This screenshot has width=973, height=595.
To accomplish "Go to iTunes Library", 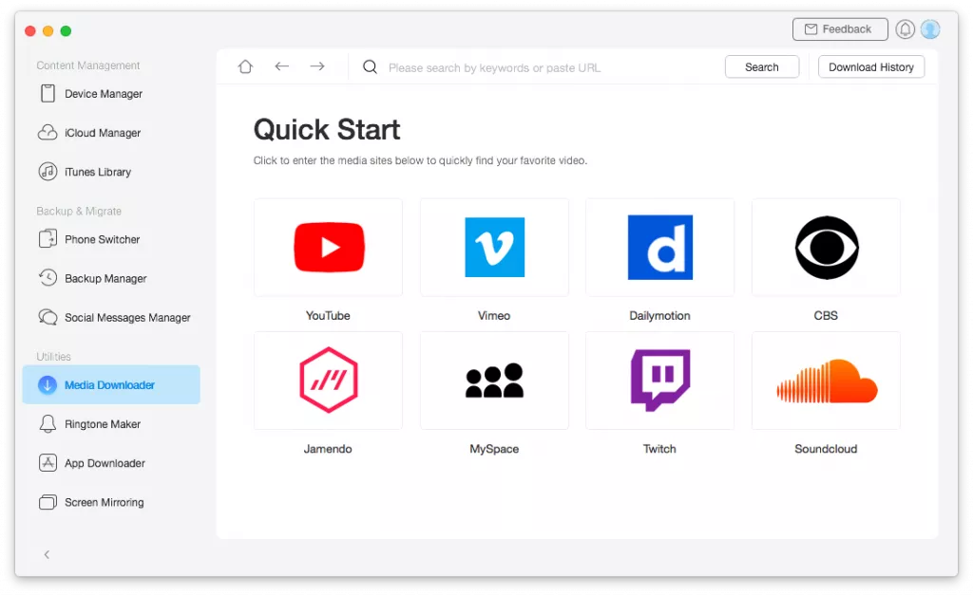I will tap(111, 172).
